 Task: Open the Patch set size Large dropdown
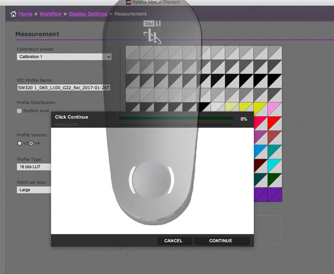pyautogui.click(x=34, y=190)
